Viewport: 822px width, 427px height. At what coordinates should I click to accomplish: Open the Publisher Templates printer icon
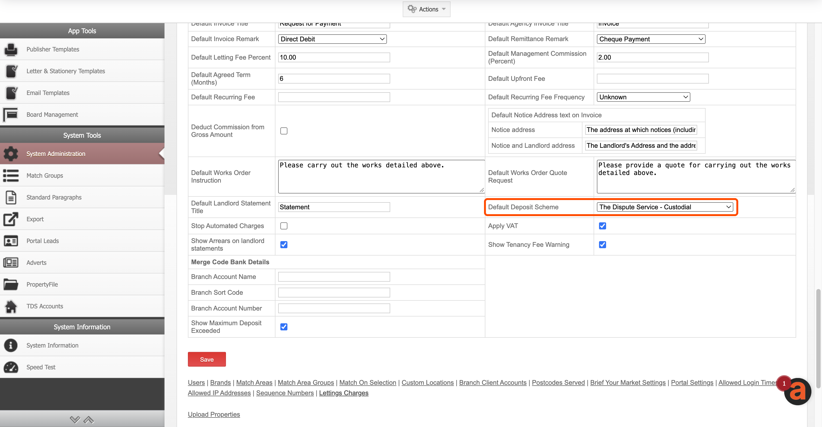pos(11,50)
